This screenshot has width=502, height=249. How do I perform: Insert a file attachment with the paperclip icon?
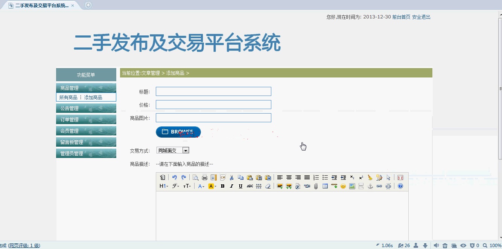(x=316, y=186)
